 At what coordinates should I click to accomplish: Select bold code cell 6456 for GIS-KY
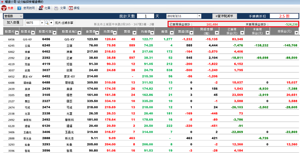click(46, 39)
